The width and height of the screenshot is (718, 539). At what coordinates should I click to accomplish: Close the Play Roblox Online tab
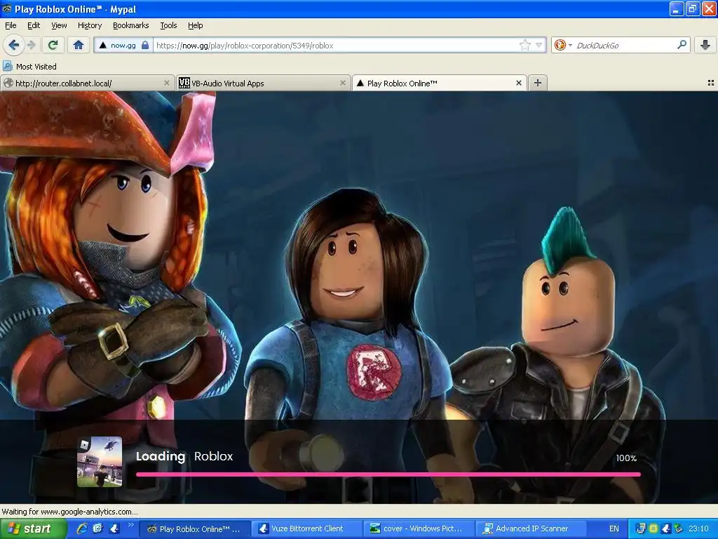pos(519,83)
